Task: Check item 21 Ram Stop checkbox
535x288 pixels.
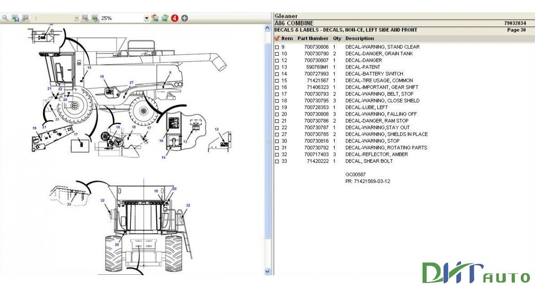Action: point(277,121)
